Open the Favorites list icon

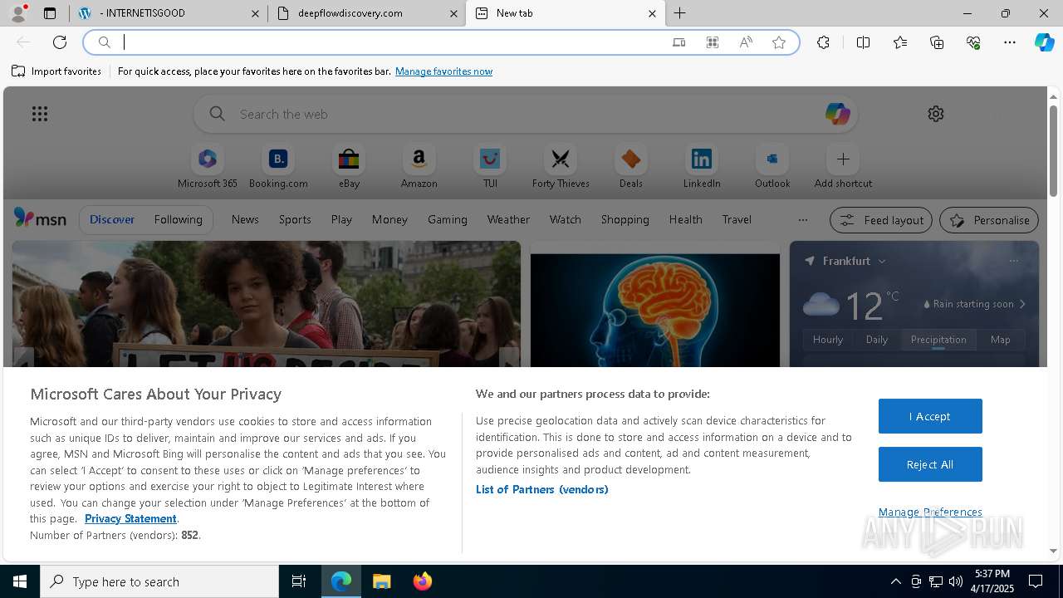[x=900, y=42]
